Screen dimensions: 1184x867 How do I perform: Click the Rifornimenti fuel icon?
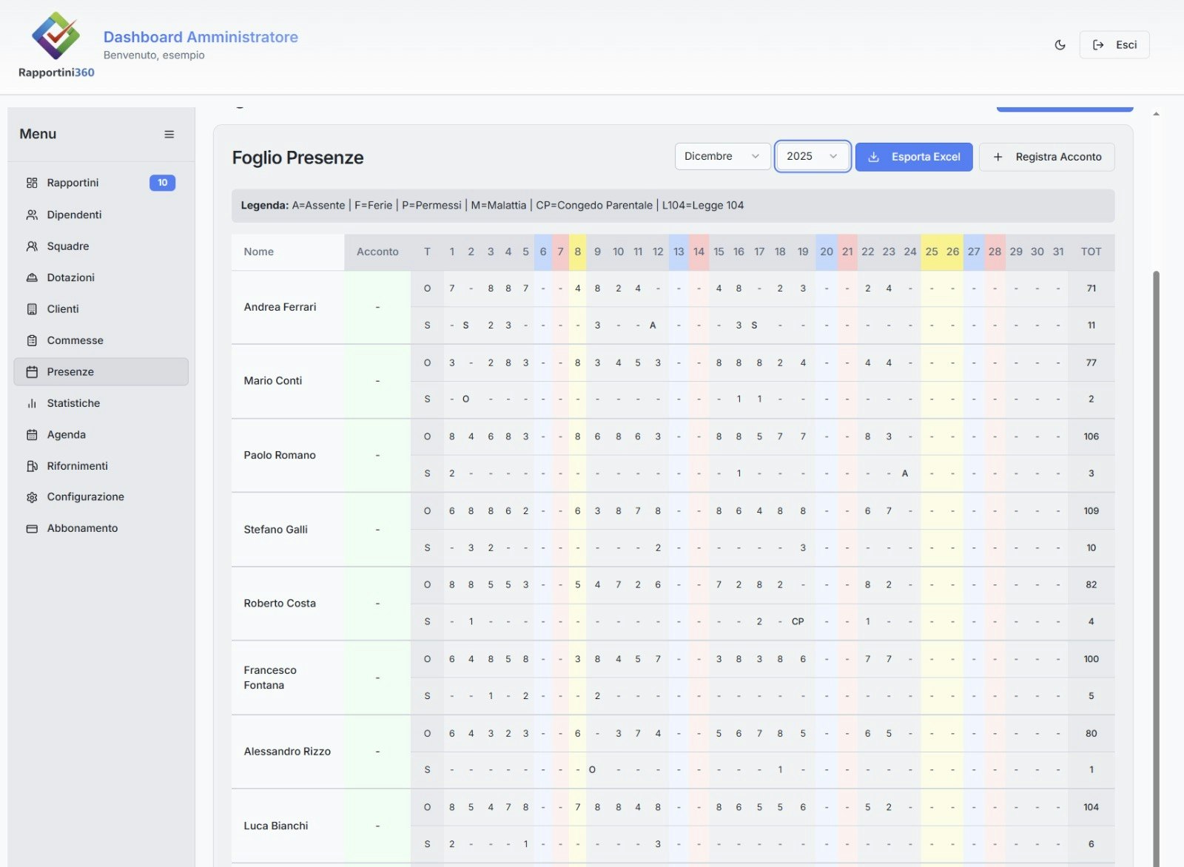pos(32,465)
